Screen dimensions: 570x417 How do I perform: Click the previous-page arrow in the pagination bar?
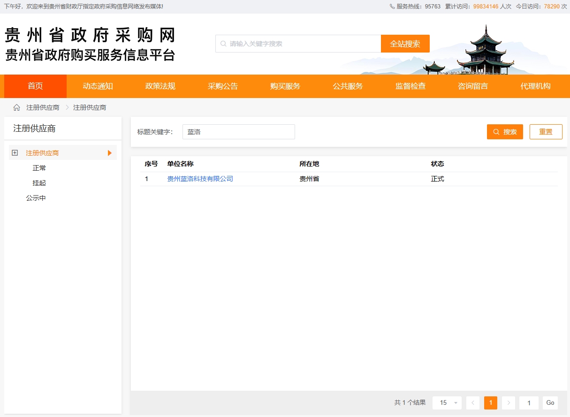tap(472, 402)
